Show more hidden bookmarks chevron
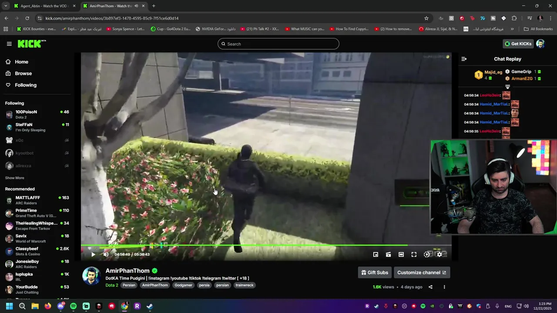This screenshot has width=557, height=313. click(512, 29)
